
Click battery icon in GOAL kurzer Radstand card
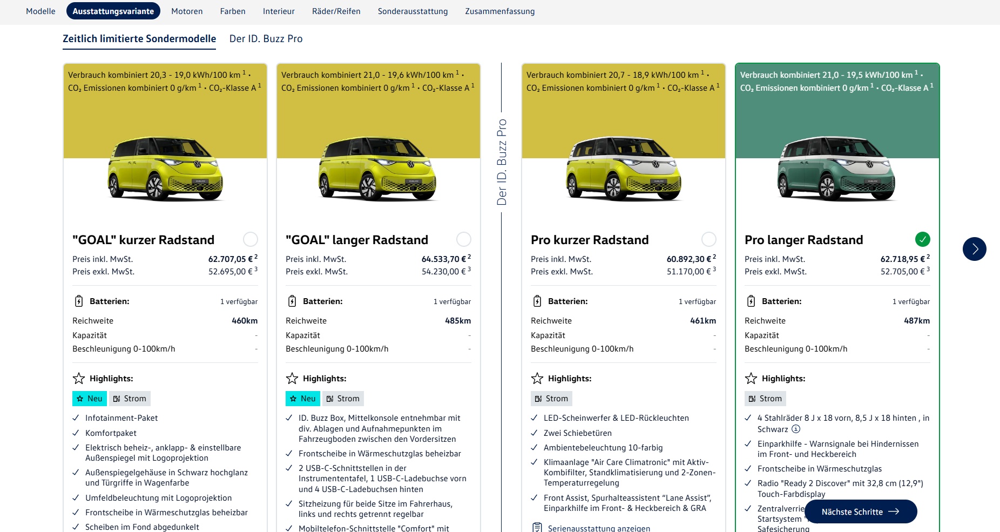(x=79, y=301)
